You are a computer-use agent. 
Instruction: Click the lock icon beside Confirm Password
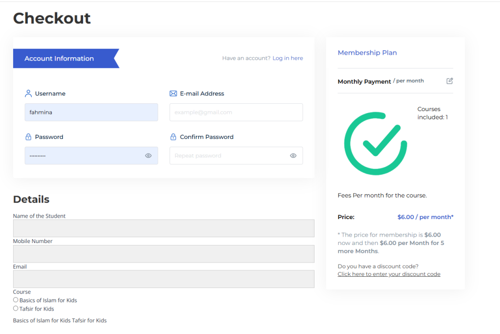(x=173, y=137)
